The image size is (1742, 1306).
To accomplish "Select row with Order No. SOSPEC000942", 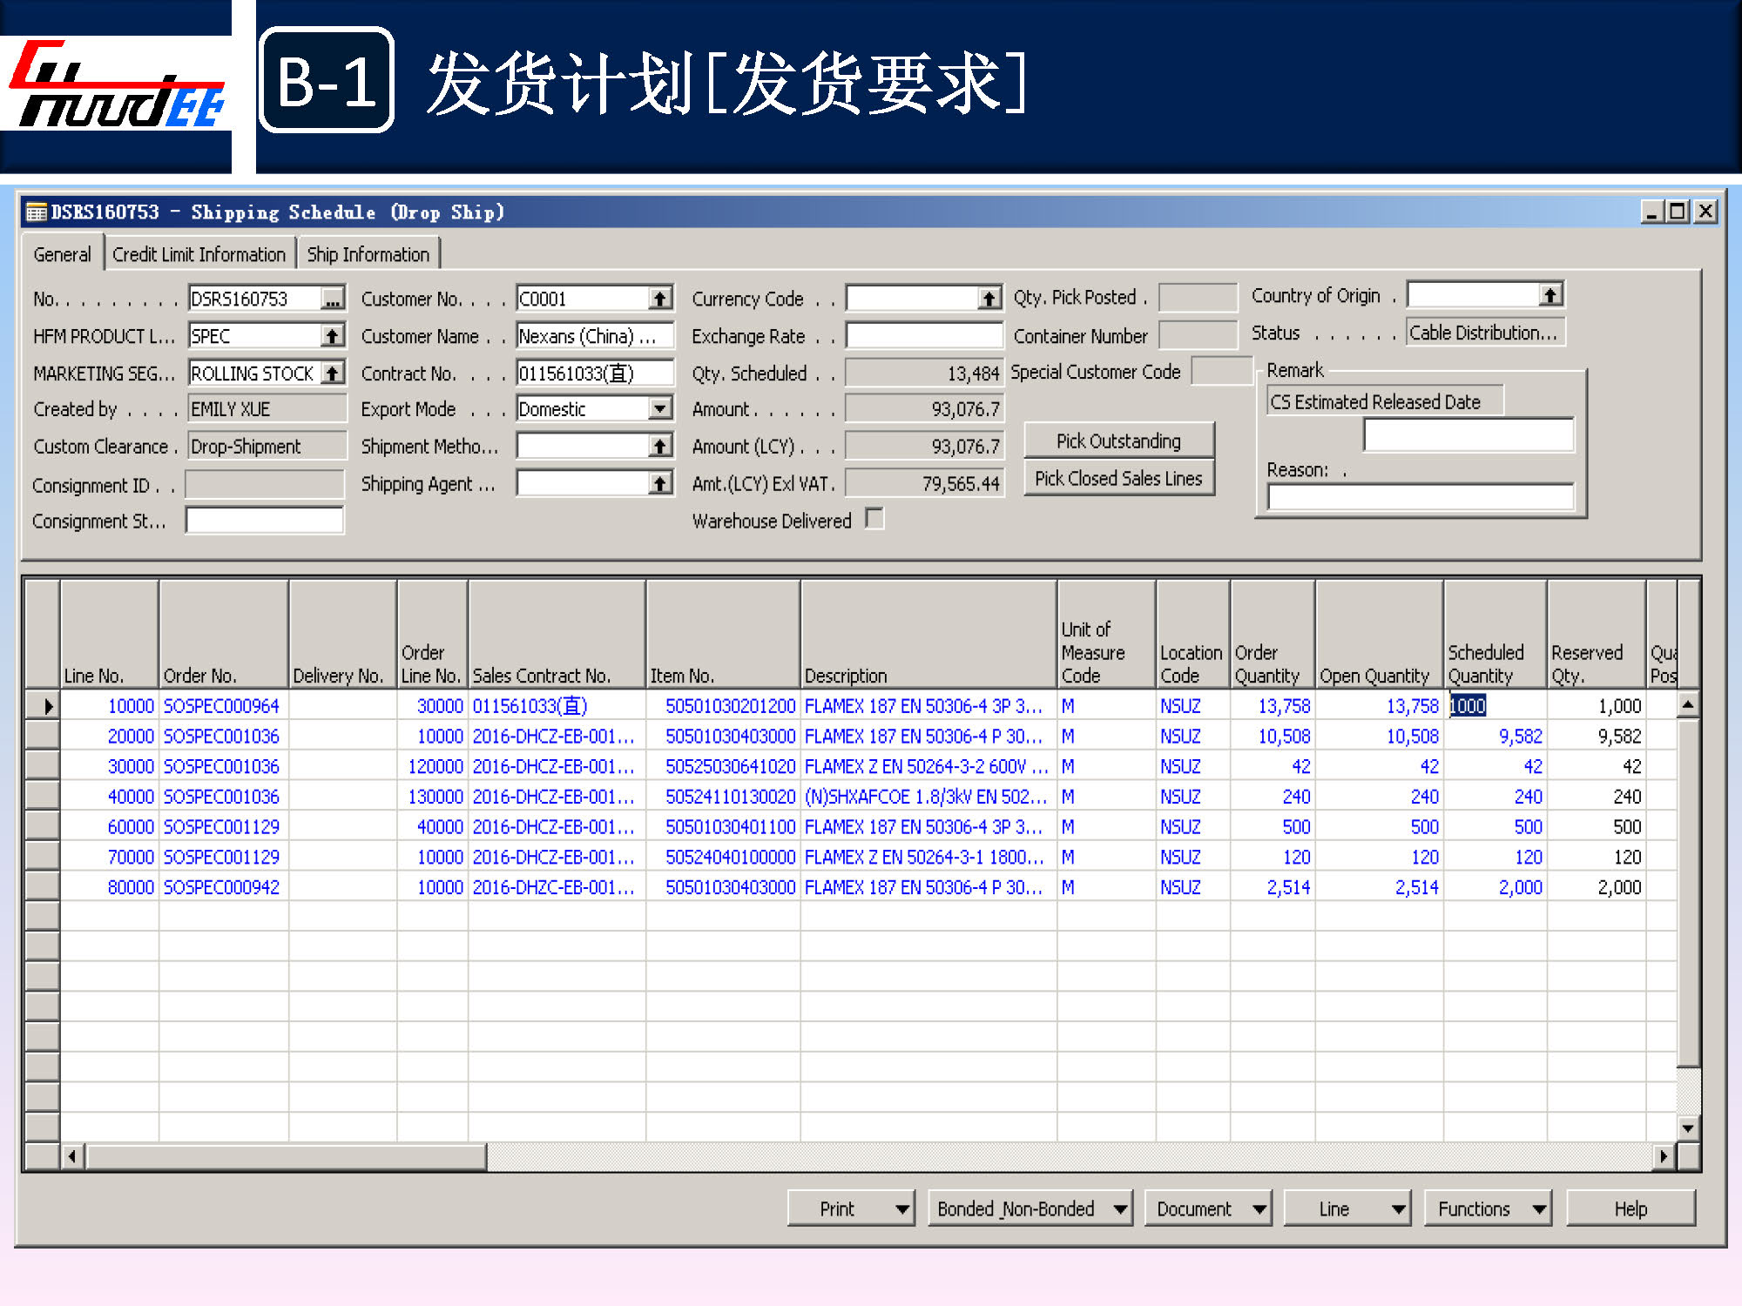I will 221,887.
